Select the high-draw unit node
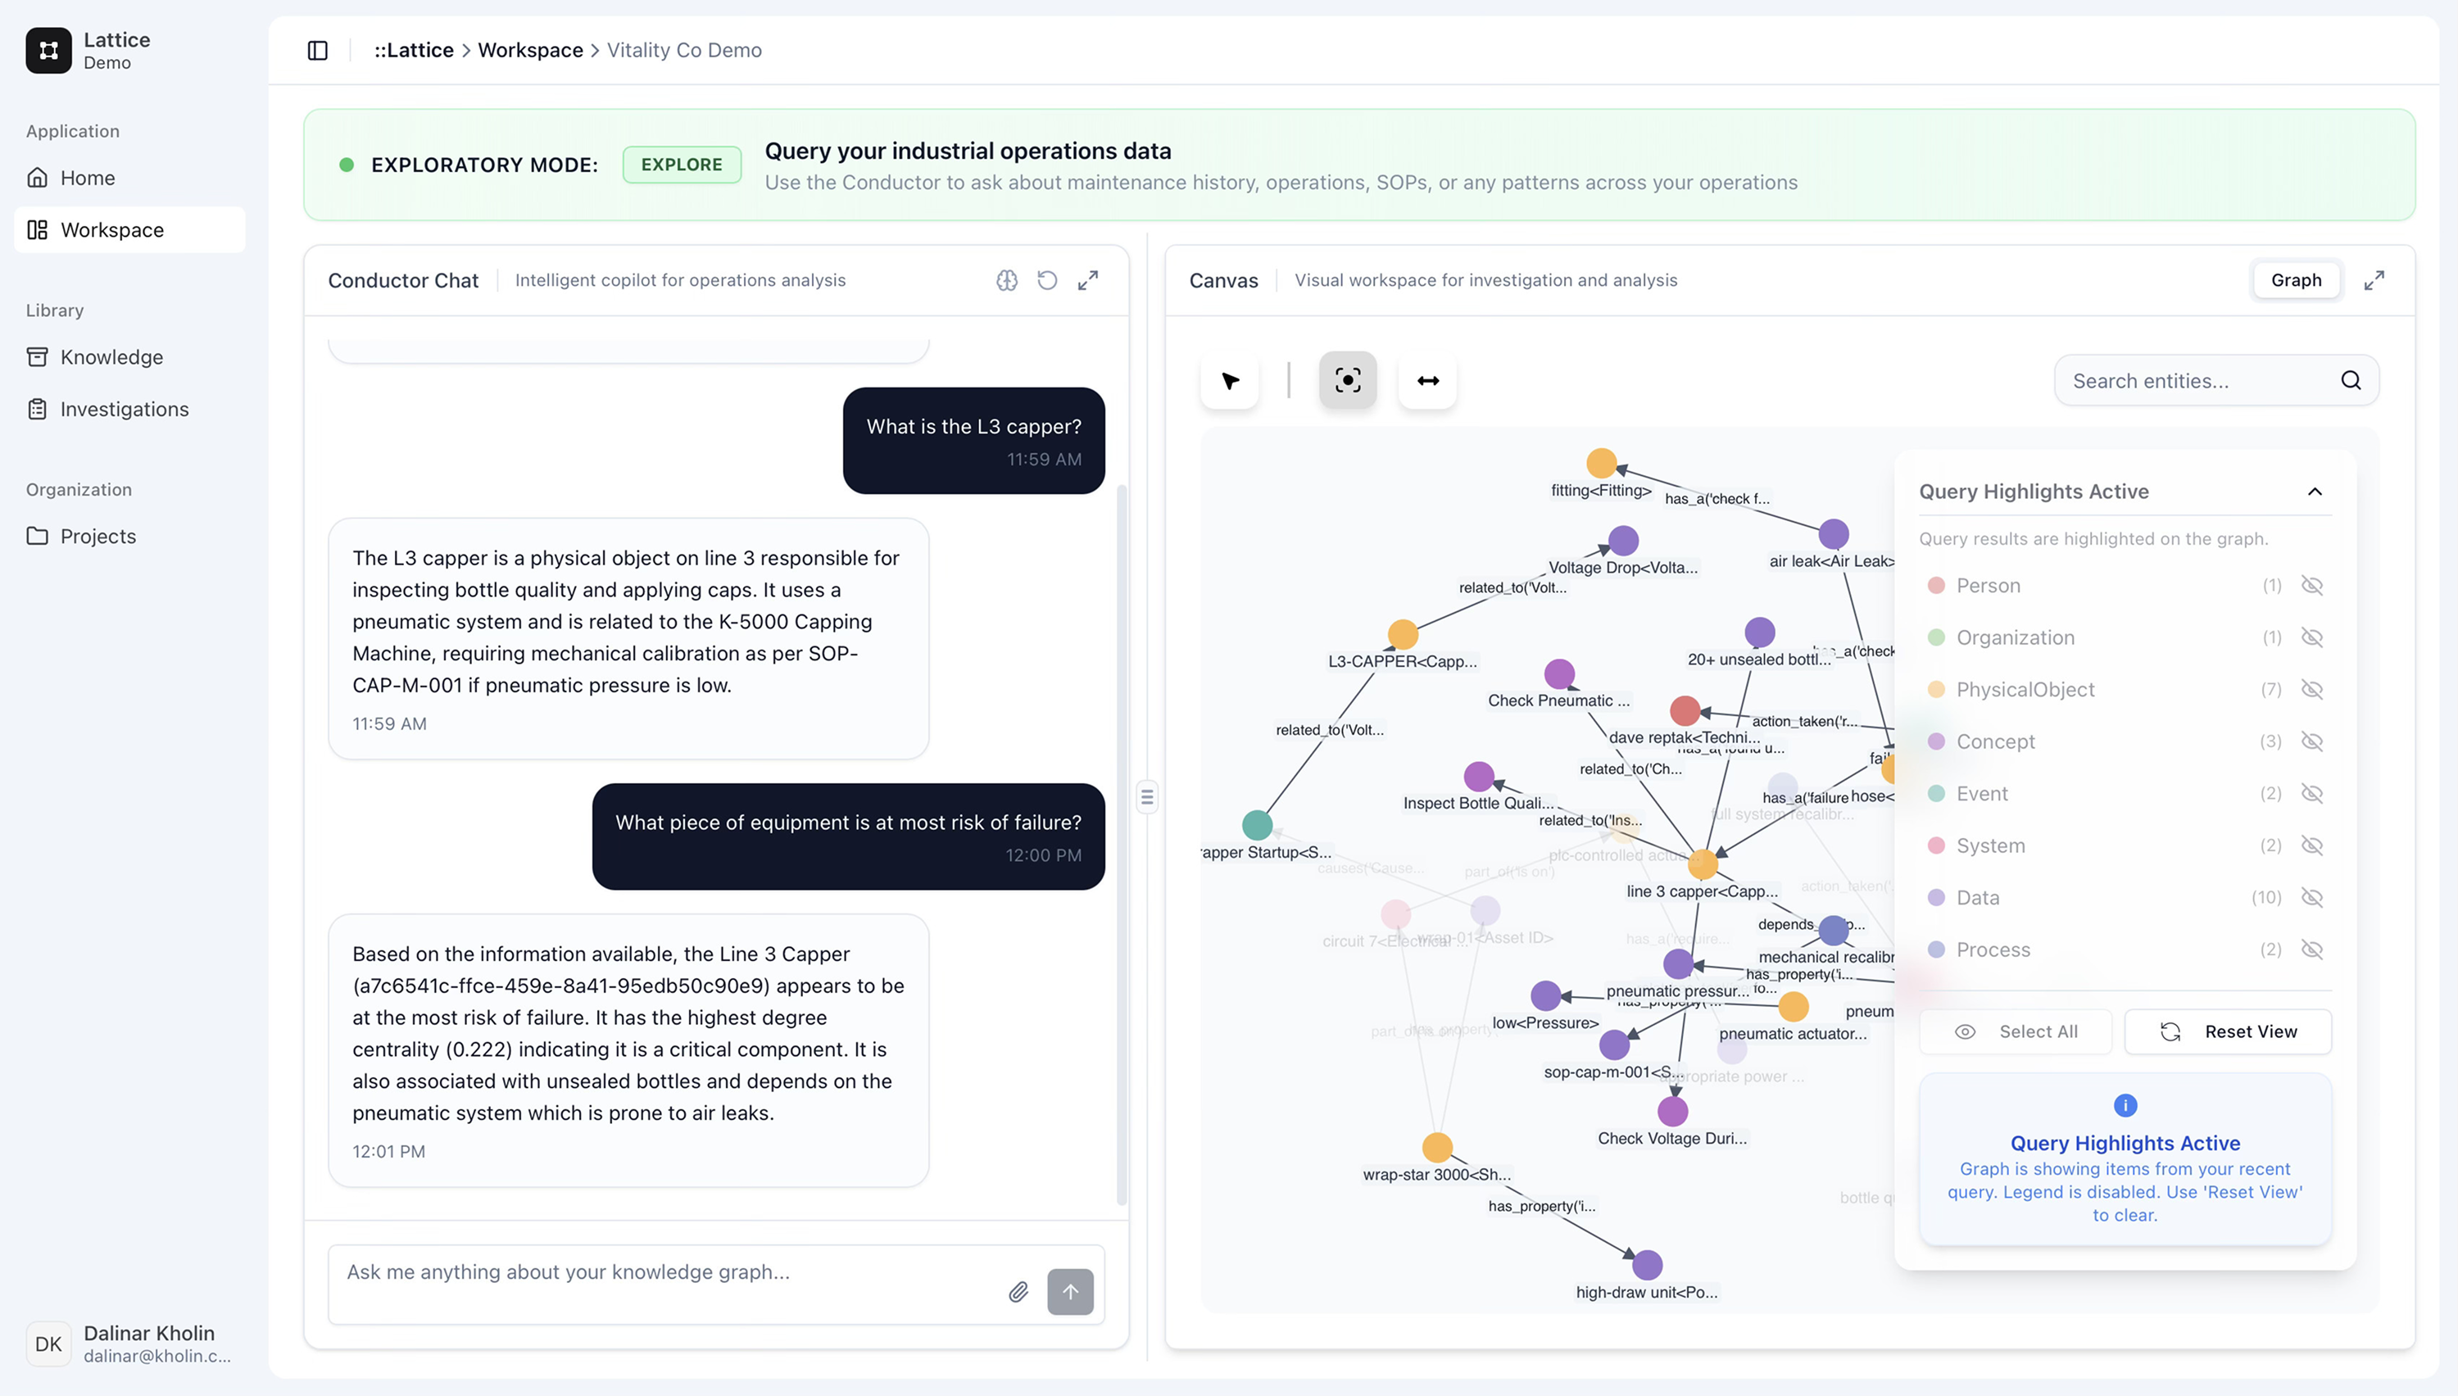Screen dimensions: 2458x1396 pos(1647,1266)
